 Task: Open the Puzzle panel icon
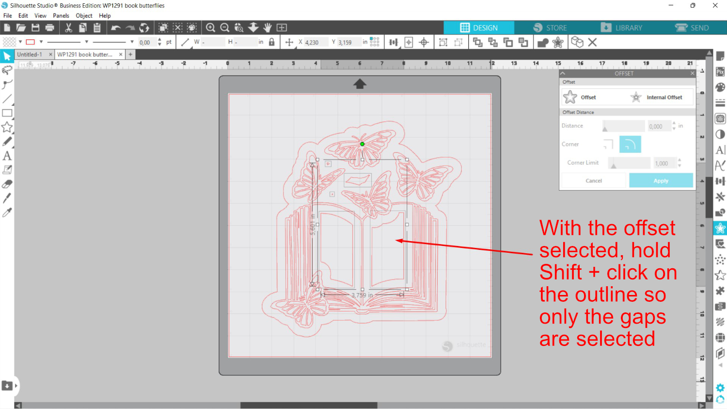tap(720, 291)
